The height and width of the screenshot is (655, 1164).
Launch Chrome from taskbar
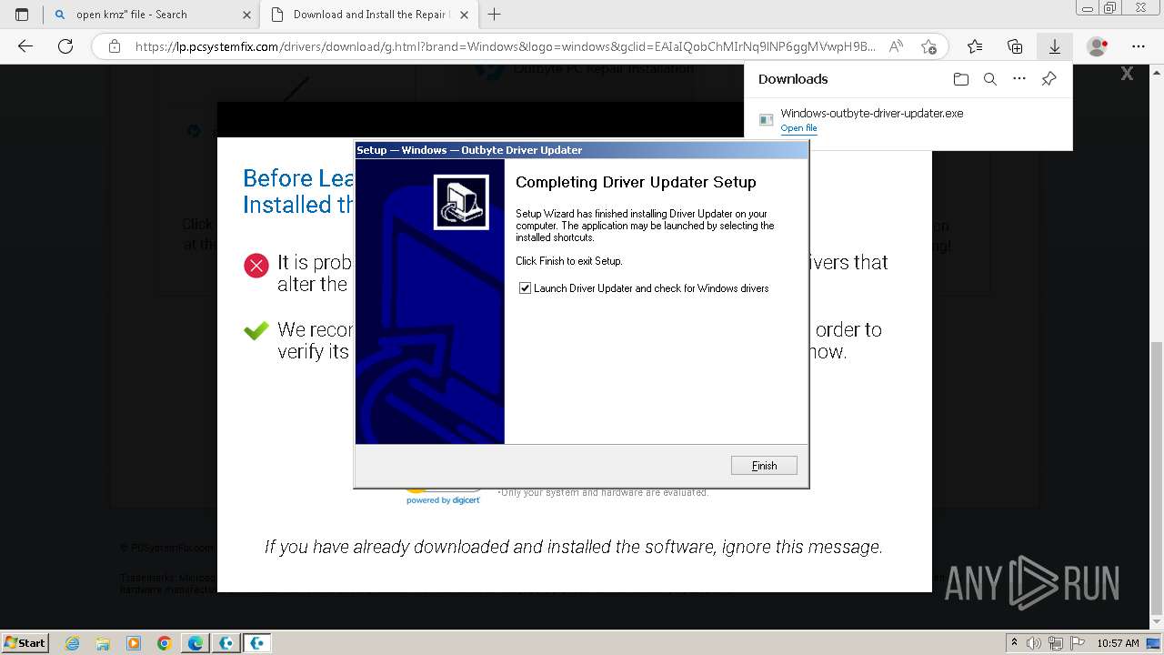point(164,643)
